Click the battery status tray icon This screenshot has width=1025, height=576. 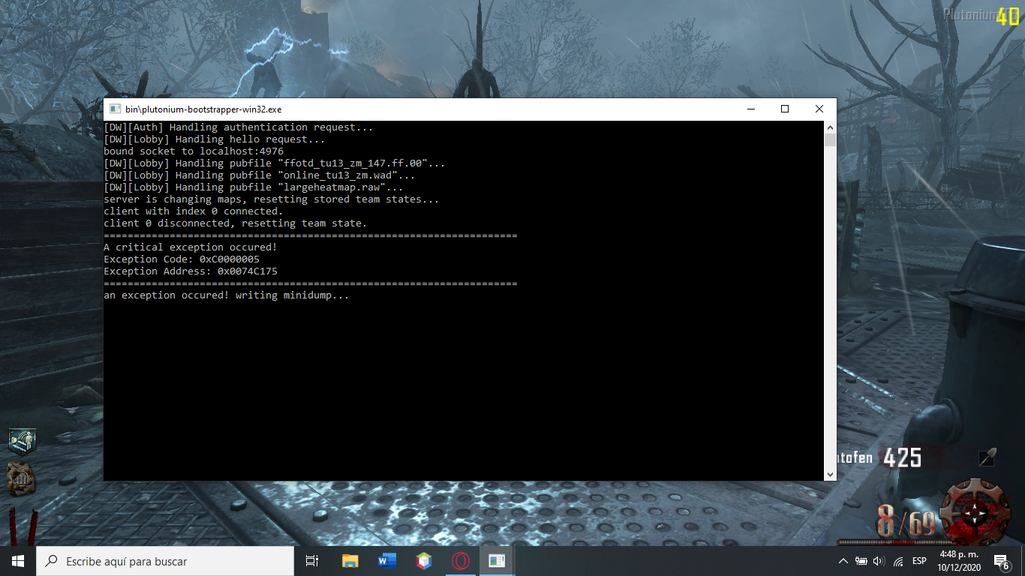tap(861, 561)
